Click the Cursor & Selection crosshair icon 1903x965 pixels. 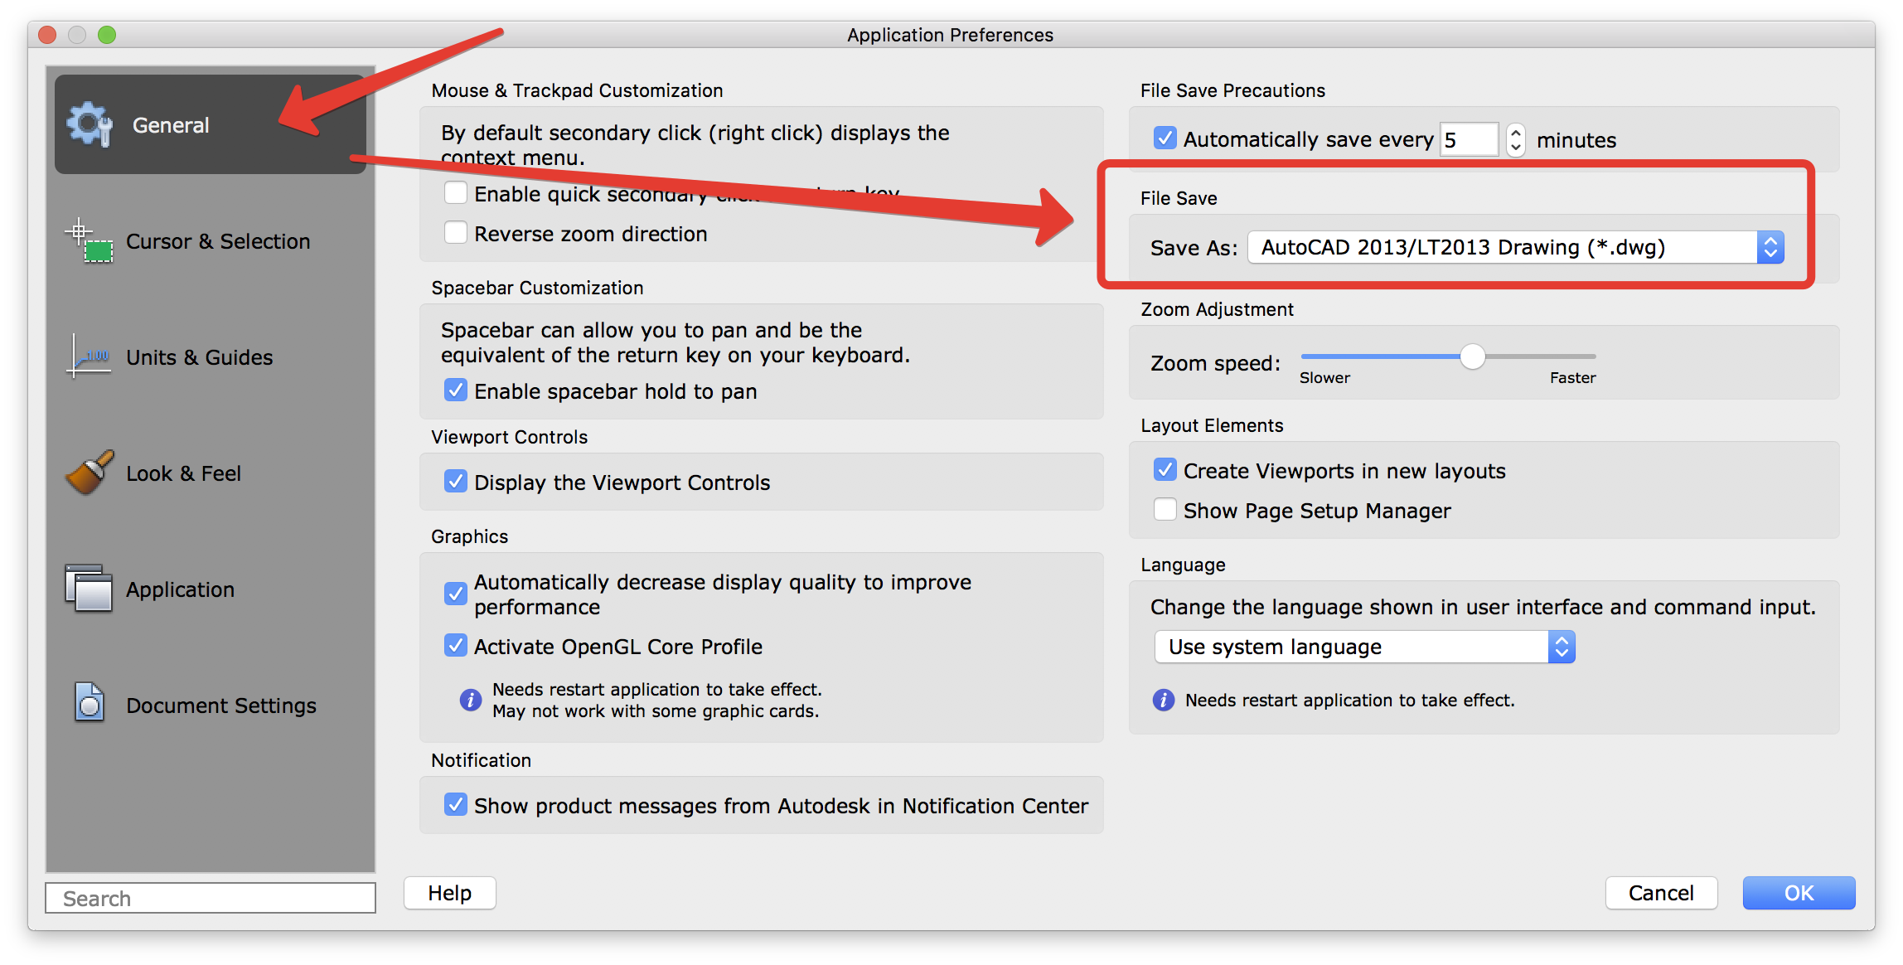[x=87, y=240]
